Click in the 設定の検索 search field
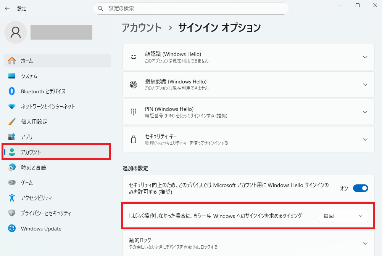382x256 pixels. click(x=191, y=8)
